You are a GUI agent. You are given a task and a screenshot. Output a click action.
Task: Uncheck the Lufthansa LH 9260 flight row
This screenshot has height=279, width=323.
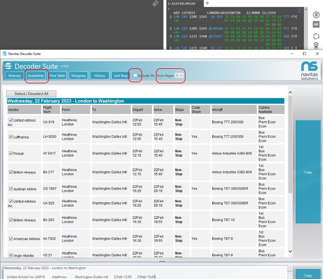pos(11,137)
